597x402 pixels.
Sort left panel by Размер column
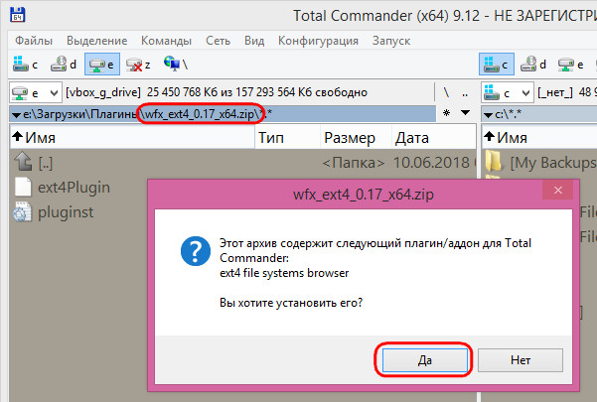point(356,137)
